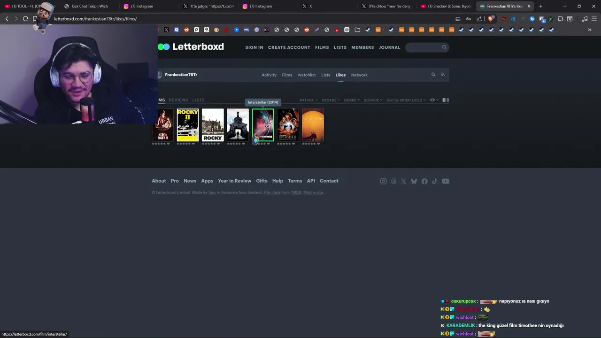Click the address bar URL
601x338 pixels.
tap(95, 19)
